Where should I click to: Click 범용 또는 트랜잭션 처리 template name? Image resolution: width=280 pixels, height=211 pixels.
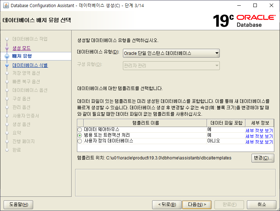(107, 135)
